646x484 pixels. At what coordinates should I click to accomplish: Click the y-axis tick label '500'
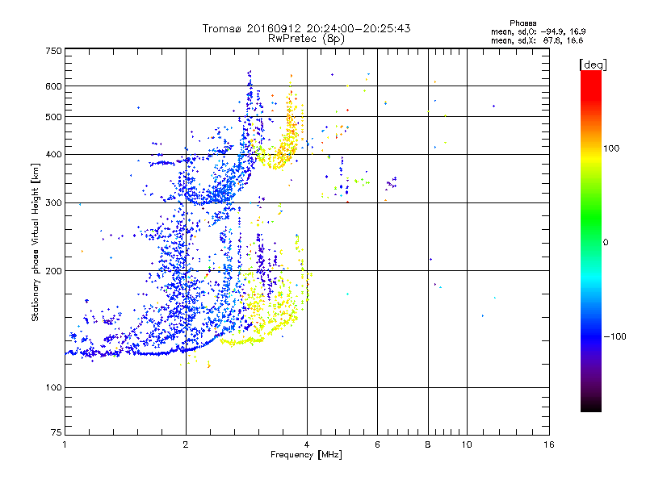coord(53,117)
